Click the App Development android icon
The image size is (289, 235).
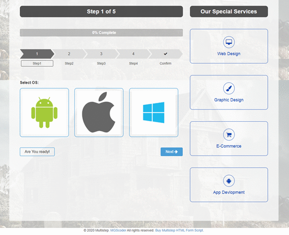pyautogui.click(x=229, y=180)
